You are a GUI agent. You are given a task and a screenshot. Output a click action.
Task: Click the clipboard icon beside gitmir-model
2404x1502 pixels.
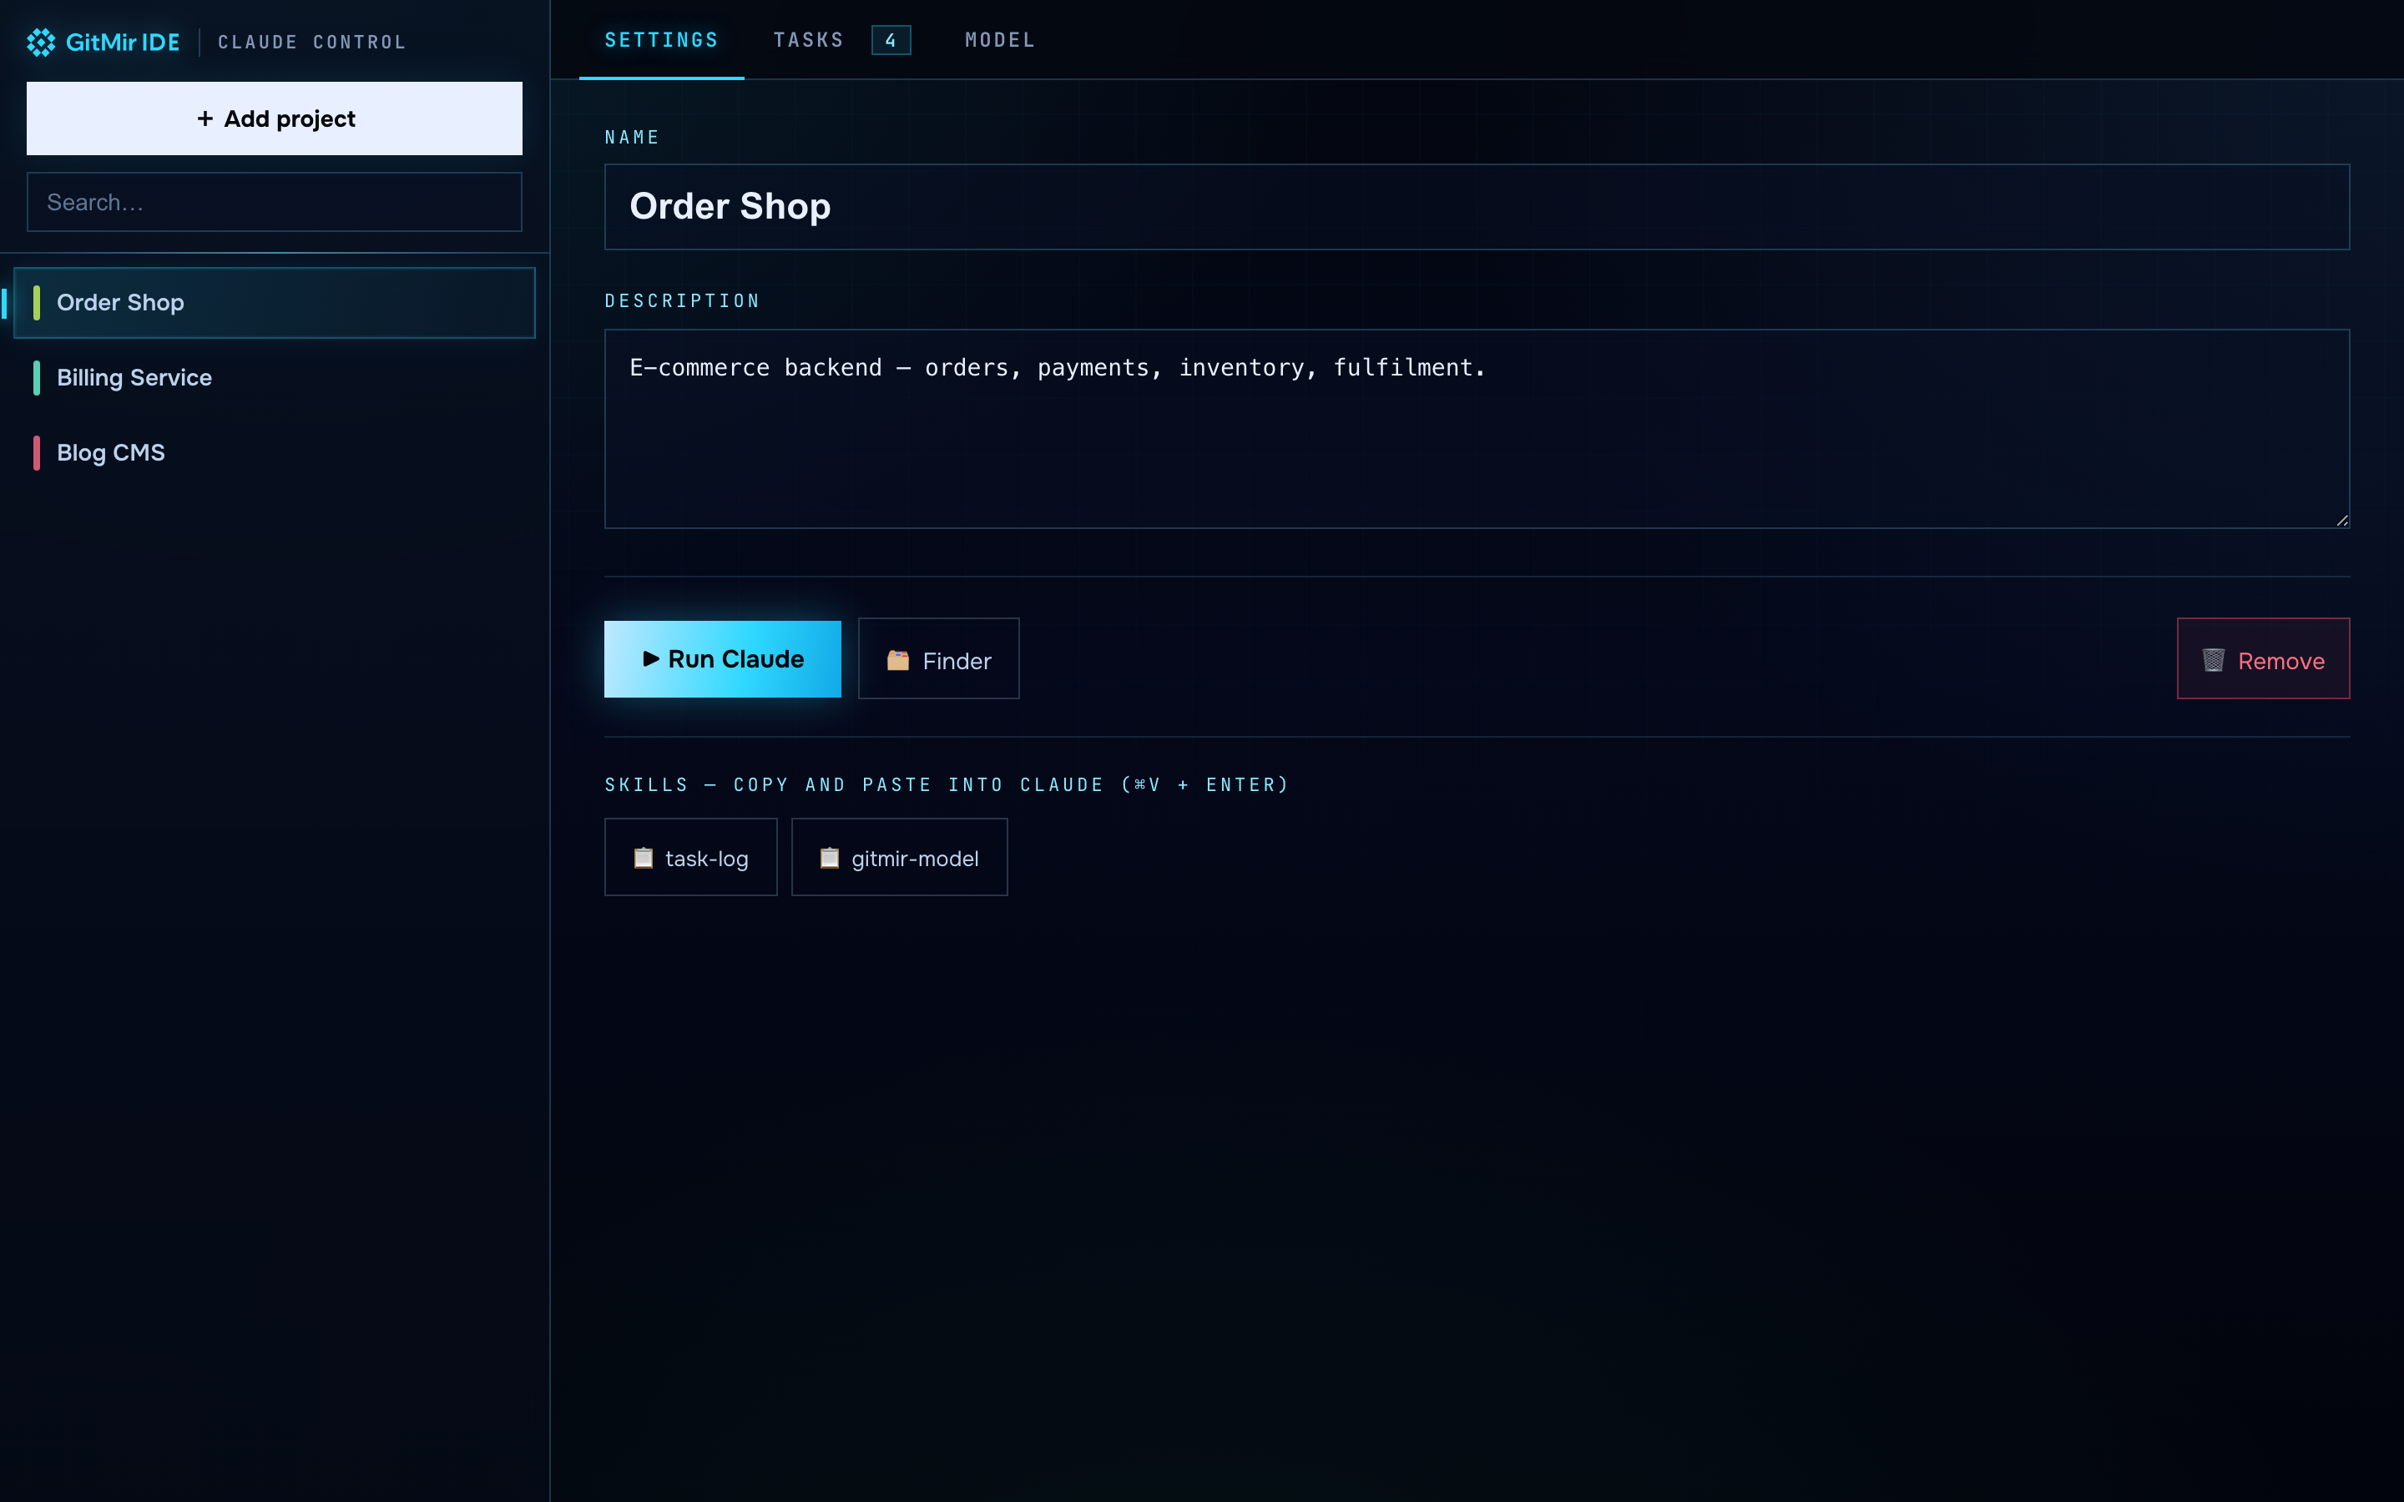830,857
